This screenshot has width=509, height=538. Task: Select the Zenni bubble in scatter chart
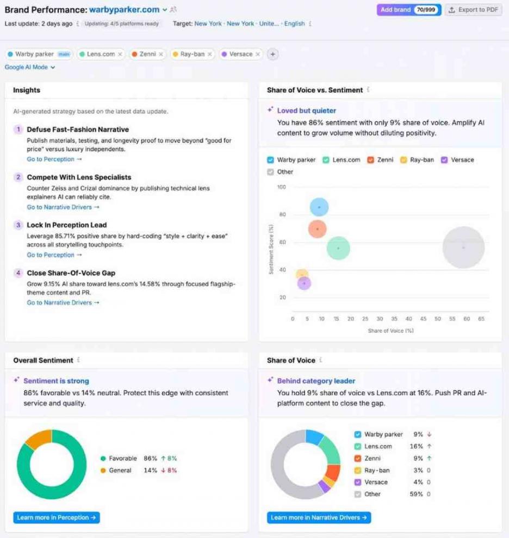[x=317, y=229]
